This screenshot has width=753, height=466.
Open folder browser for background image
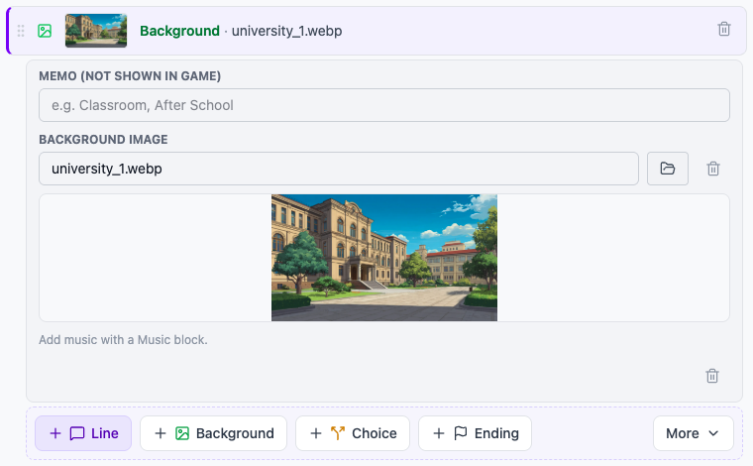(667, 169)
